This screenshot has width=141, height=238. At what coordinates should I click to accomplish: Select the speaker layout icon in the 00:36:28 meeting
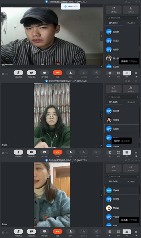tap(110, 152)
